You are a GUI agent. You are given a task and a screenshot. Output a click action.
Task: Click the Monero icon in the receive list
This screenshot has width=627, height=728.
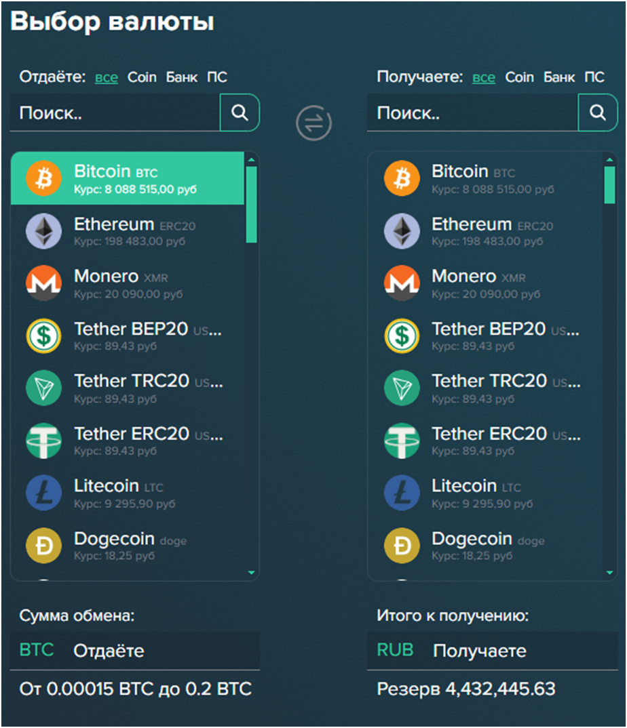pos(402,283)
